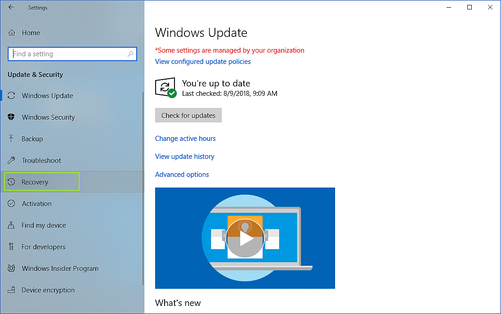Click the Device encryption lock icon
This screenshot has width=501, height=314.
(11, 290)
